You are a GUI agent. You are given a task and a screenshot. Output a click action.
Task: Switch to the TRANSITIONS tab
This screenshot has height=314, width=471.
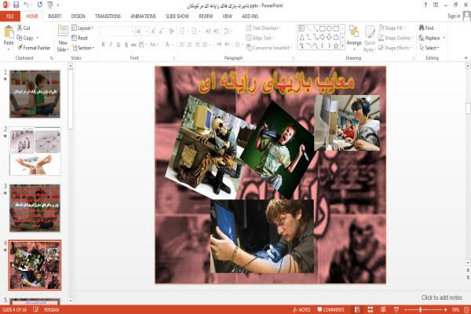click(x=108, y=16)
